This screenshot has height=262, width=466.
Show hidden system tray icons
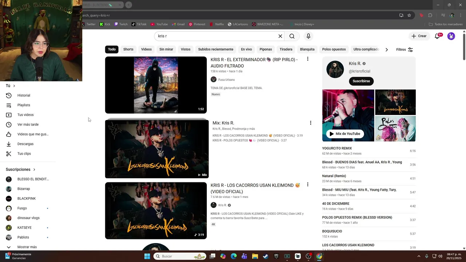click(419, 256)
